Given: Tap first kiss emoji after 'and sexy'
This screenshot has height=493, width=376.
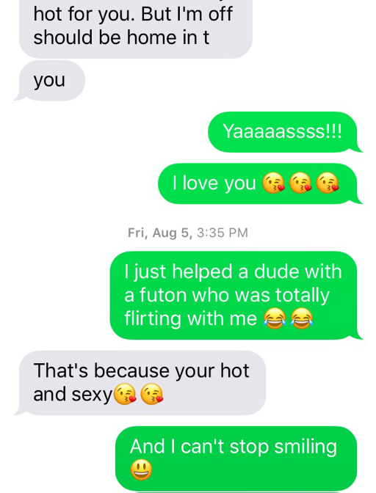Looking at the screenshot, I should click(x=125, y=394).
